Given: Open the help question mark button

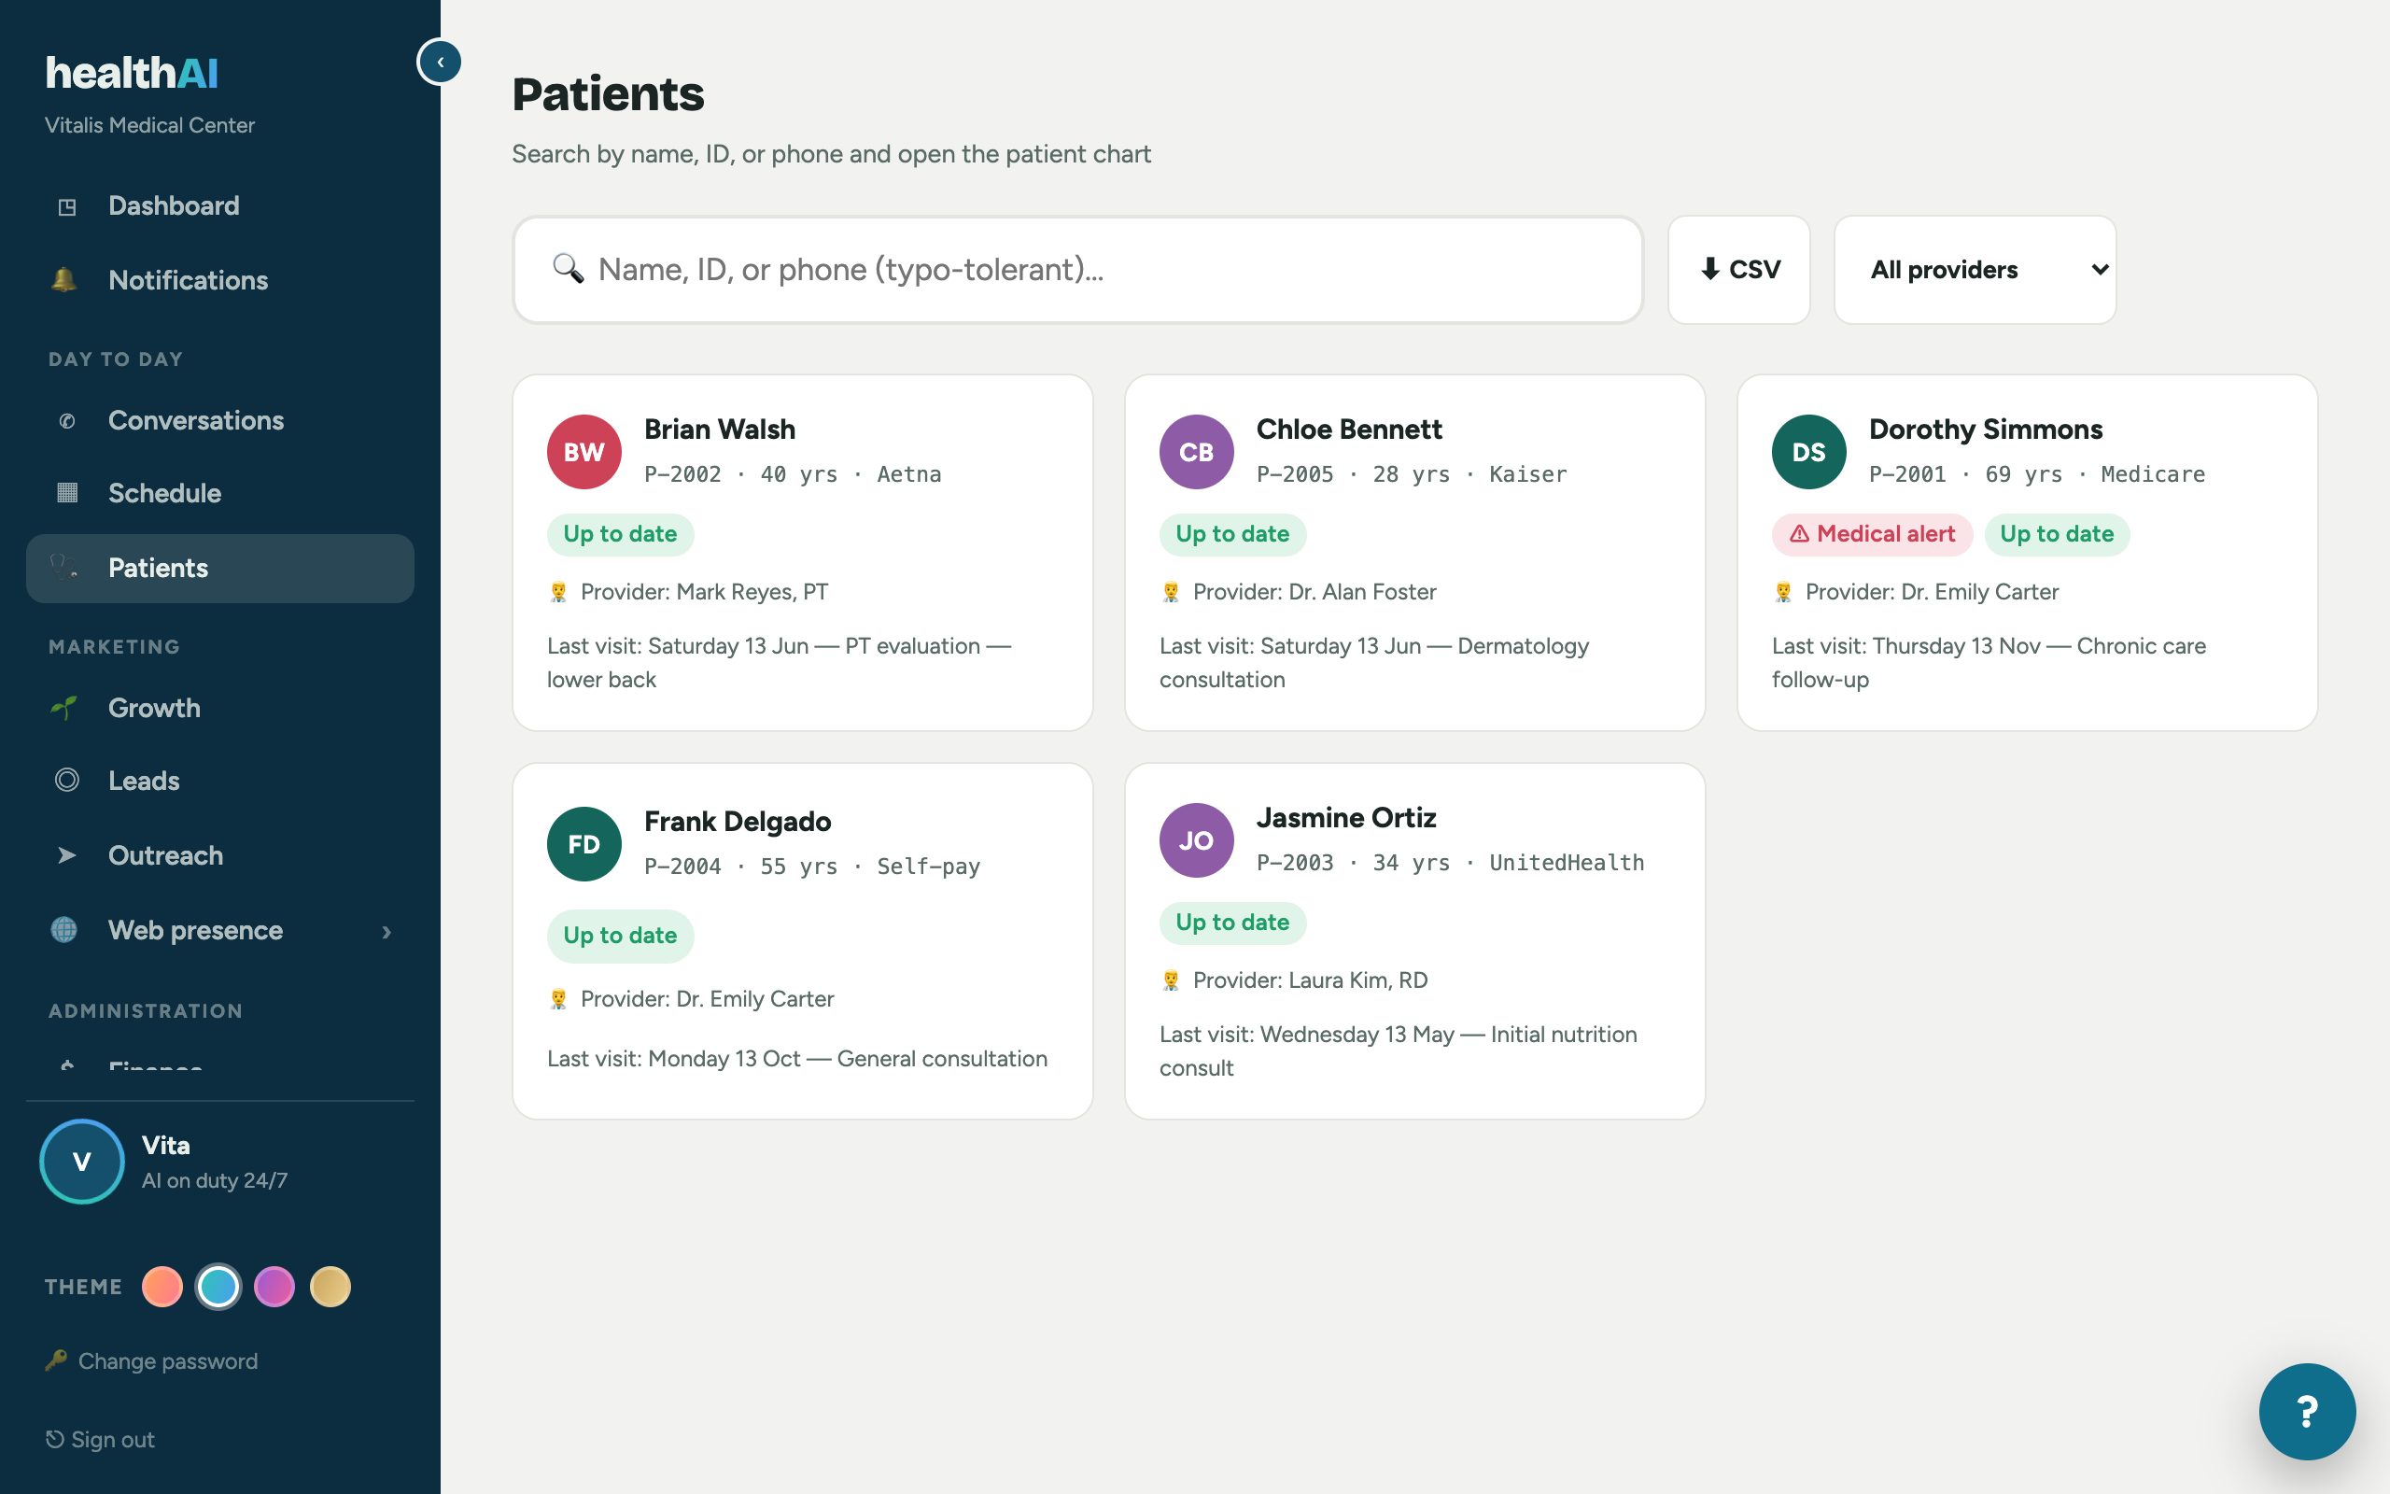Looking at the screenshot, I should [2307, 1412].
